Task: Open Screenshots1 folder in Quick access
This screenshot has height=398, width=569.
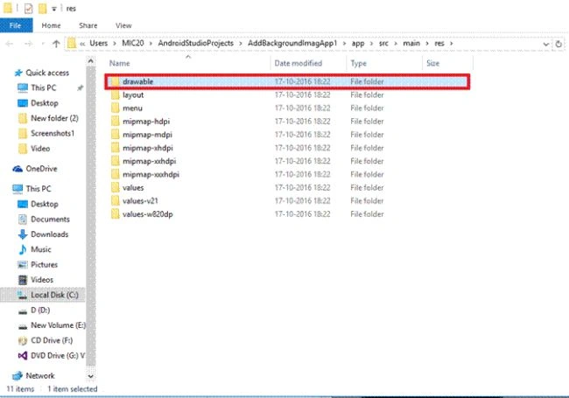Action: point(53,133)
